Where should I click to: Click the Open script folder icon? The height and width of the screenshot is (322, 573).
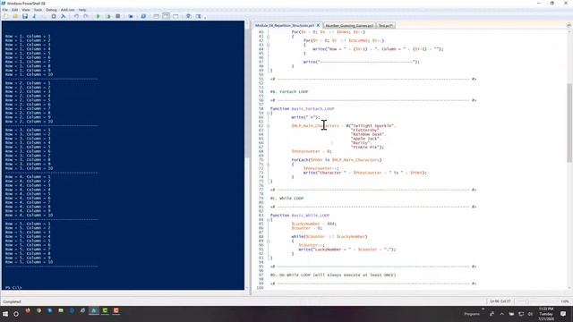point(15,16)
